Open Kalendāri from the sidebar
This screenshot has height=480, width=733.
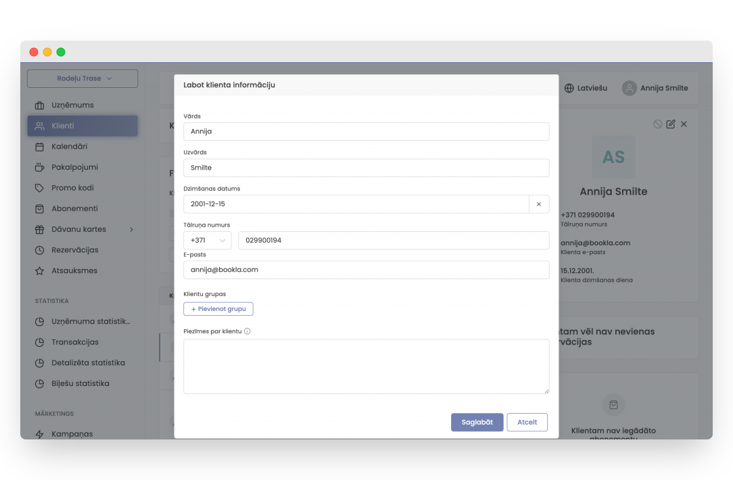(x=69, y=147)
